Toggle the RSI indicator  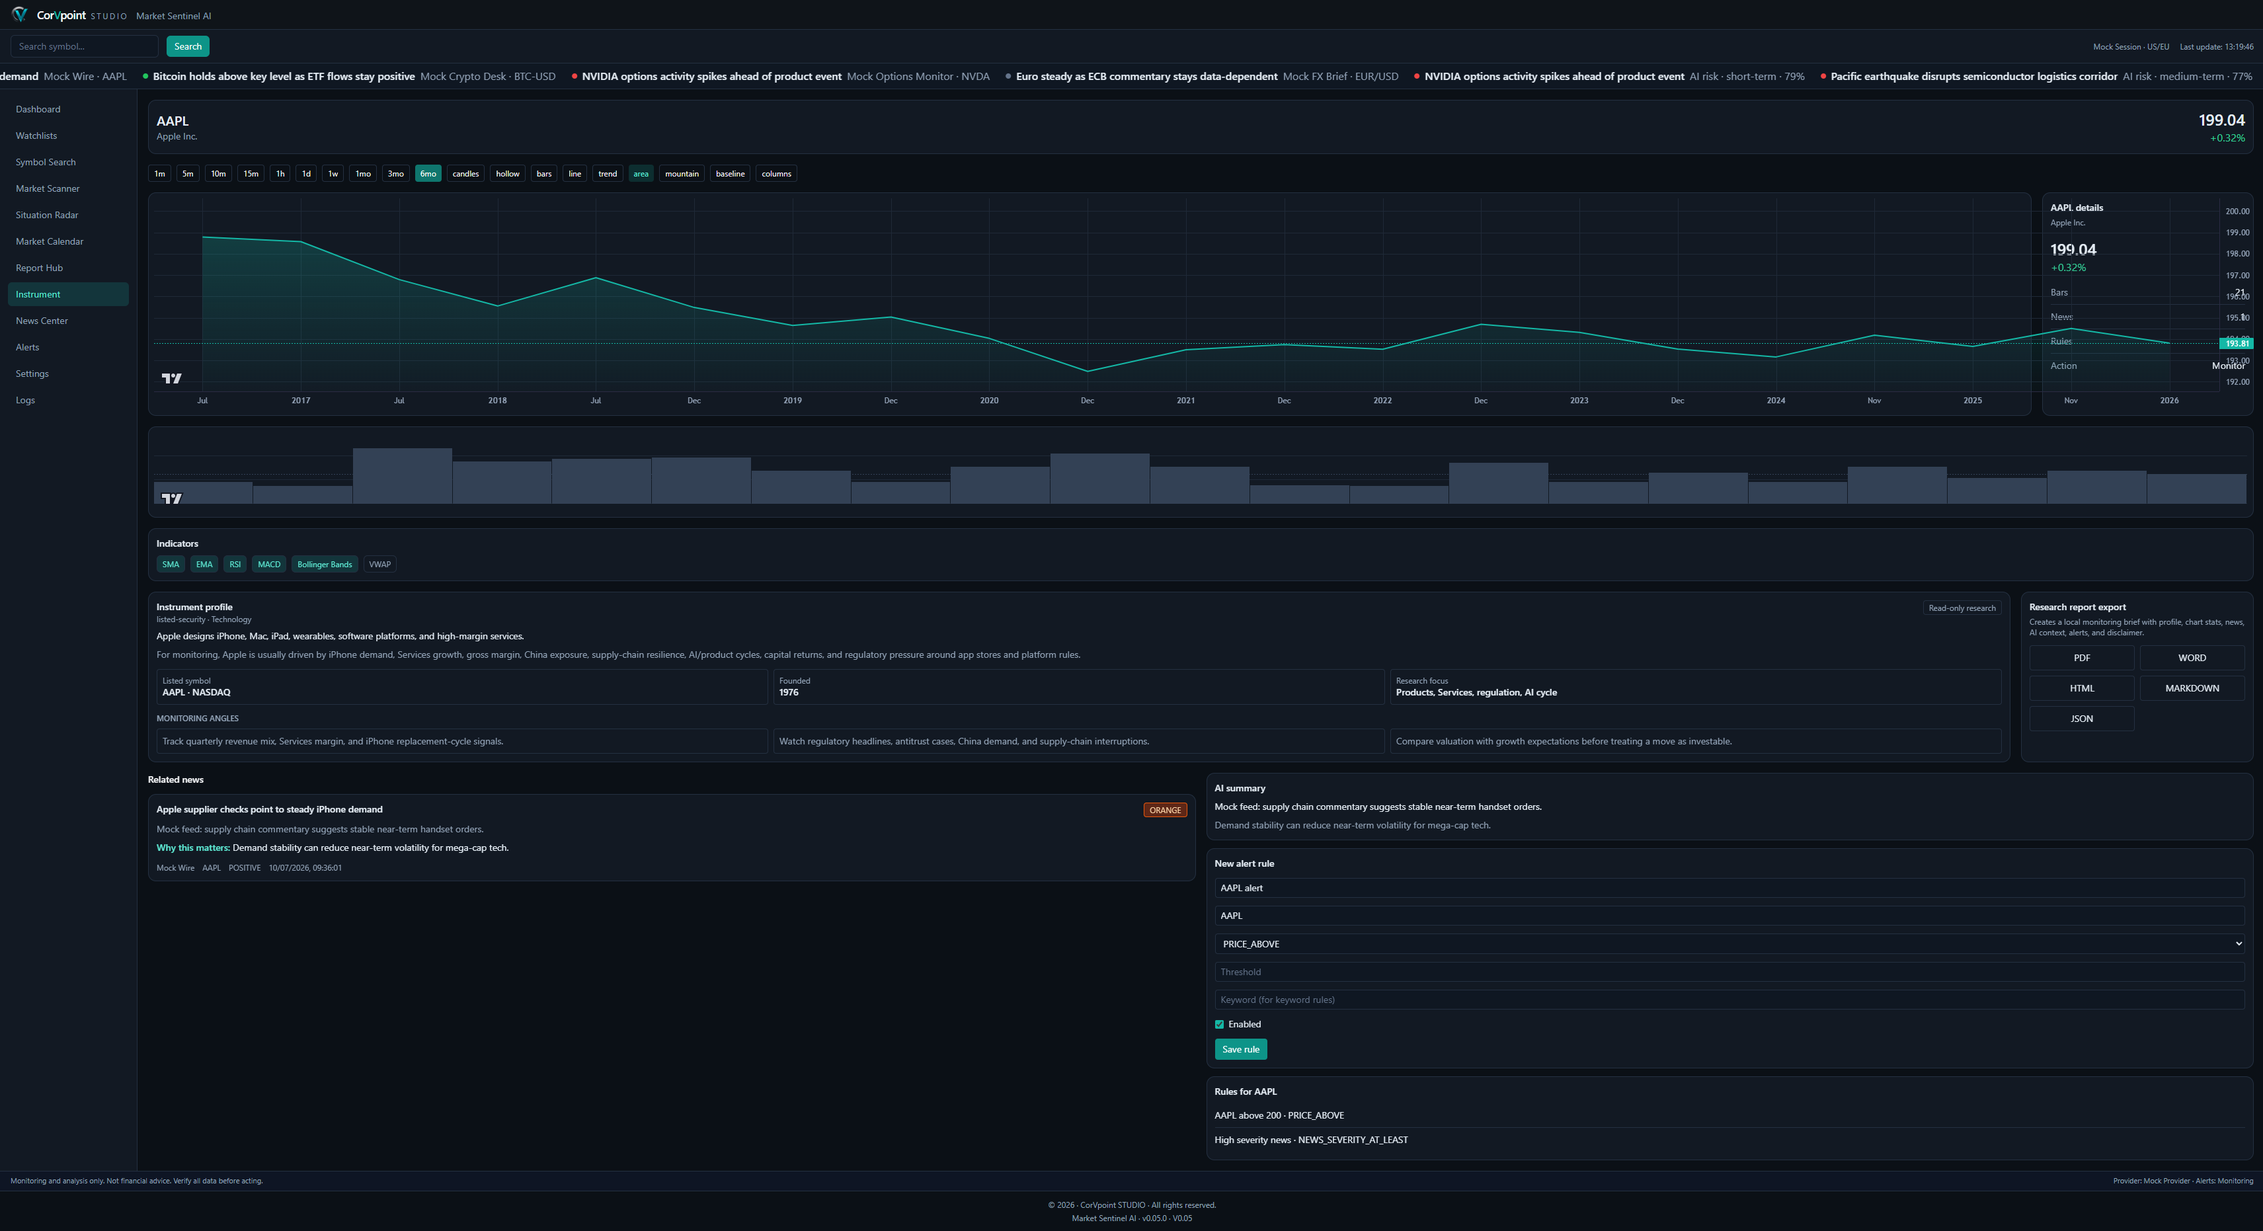pyautogui.click(x=235, y=564)
